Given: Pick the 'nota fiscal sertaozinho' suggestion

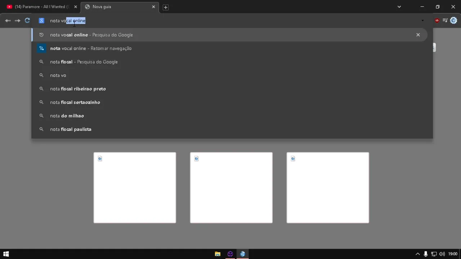Looking at the screenshot, I should 232,102.
